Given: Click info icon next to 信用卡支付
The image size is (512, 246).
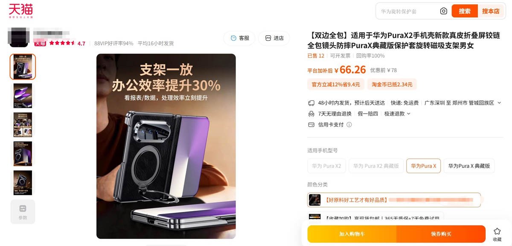Looking at the screenshot, I should click(349, 125).
